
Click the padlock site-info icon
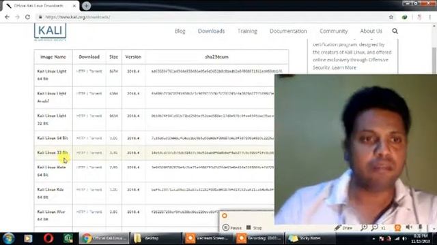[40, 17]
